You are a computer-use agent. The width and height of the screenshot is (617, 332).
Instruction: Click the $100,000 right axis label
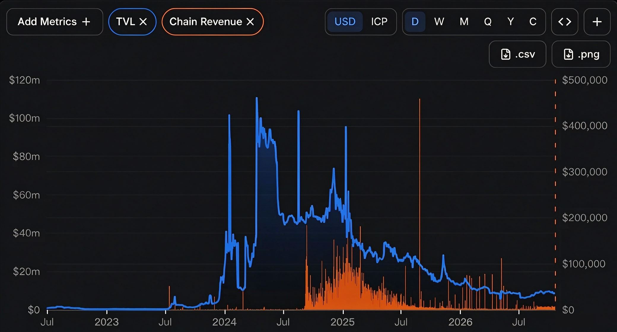(x=584, y=264)
